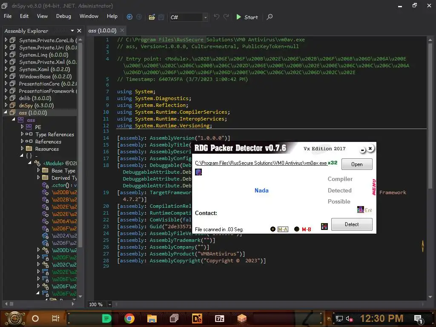Click the Ent entropy chart icon
This screenshot has height=327, width=436.
coord(360,209)
